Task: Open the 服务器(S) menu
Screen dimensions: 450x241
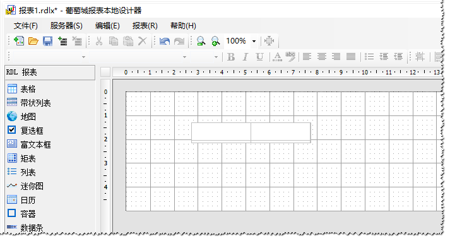Action: (66, 26)
